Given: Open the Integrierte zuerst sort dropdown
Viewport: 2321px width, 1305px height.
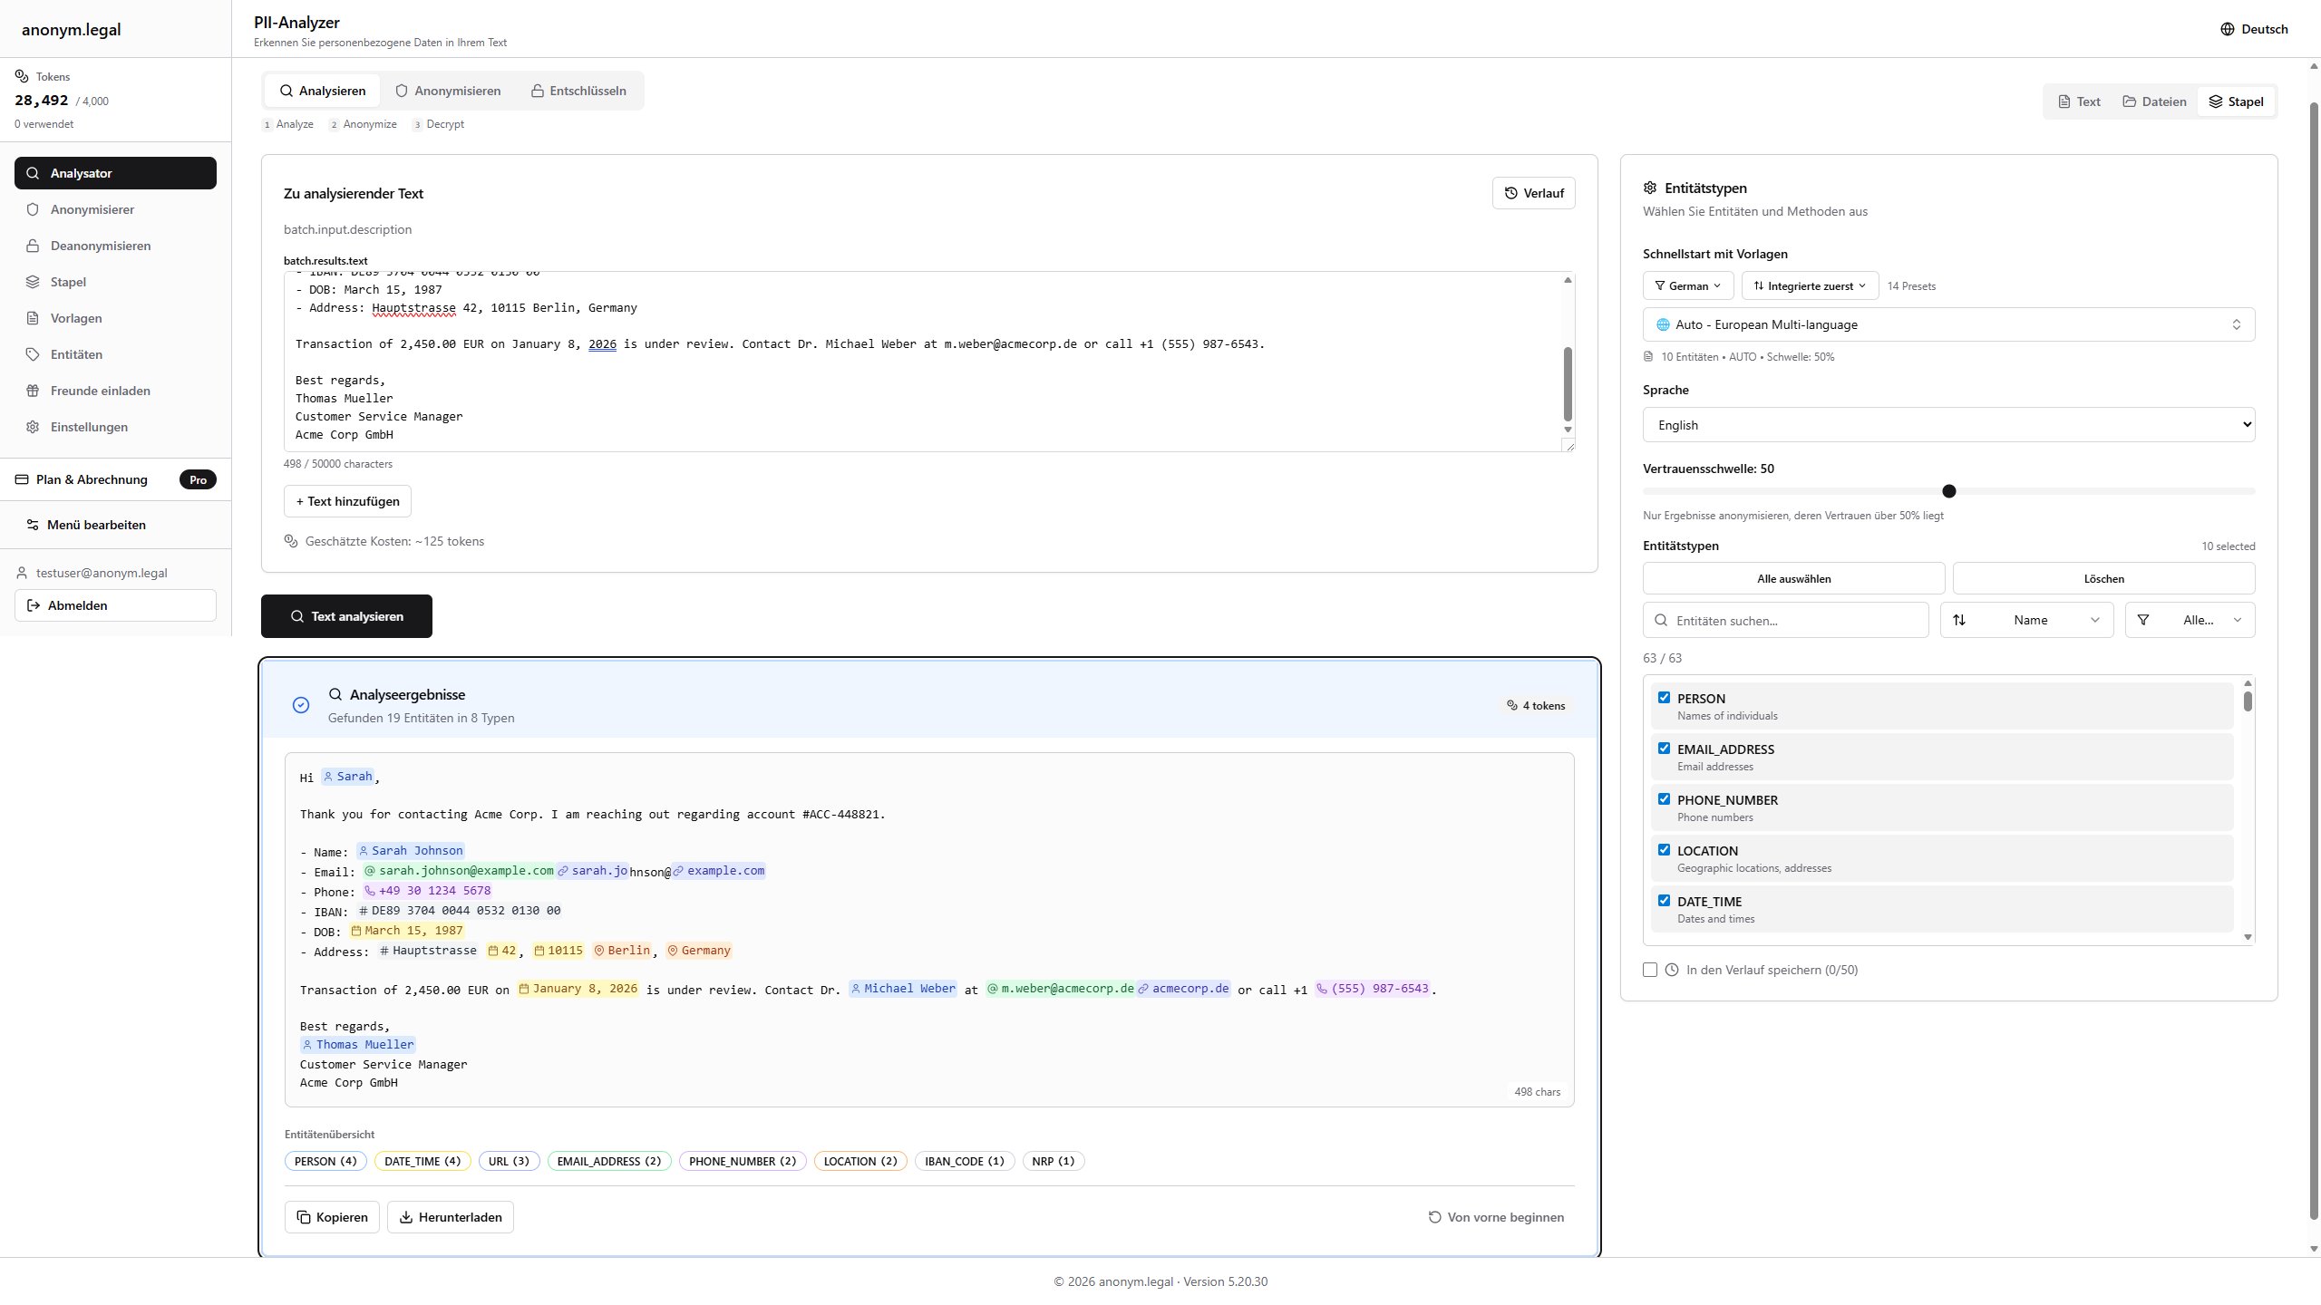Looking at the screenshot, I should tap(1809, 285).
